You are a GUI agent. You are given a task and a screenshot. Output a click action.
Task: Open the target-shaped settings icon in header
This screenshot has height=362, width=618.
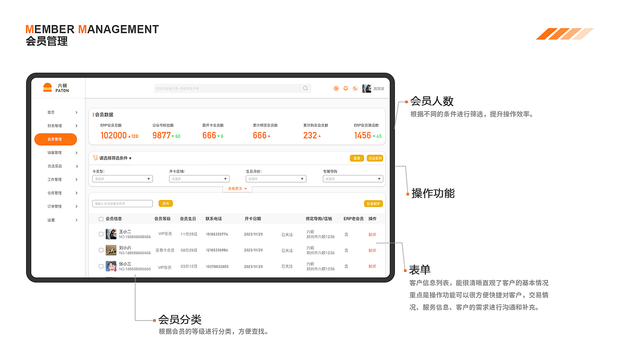coord(337,88)
